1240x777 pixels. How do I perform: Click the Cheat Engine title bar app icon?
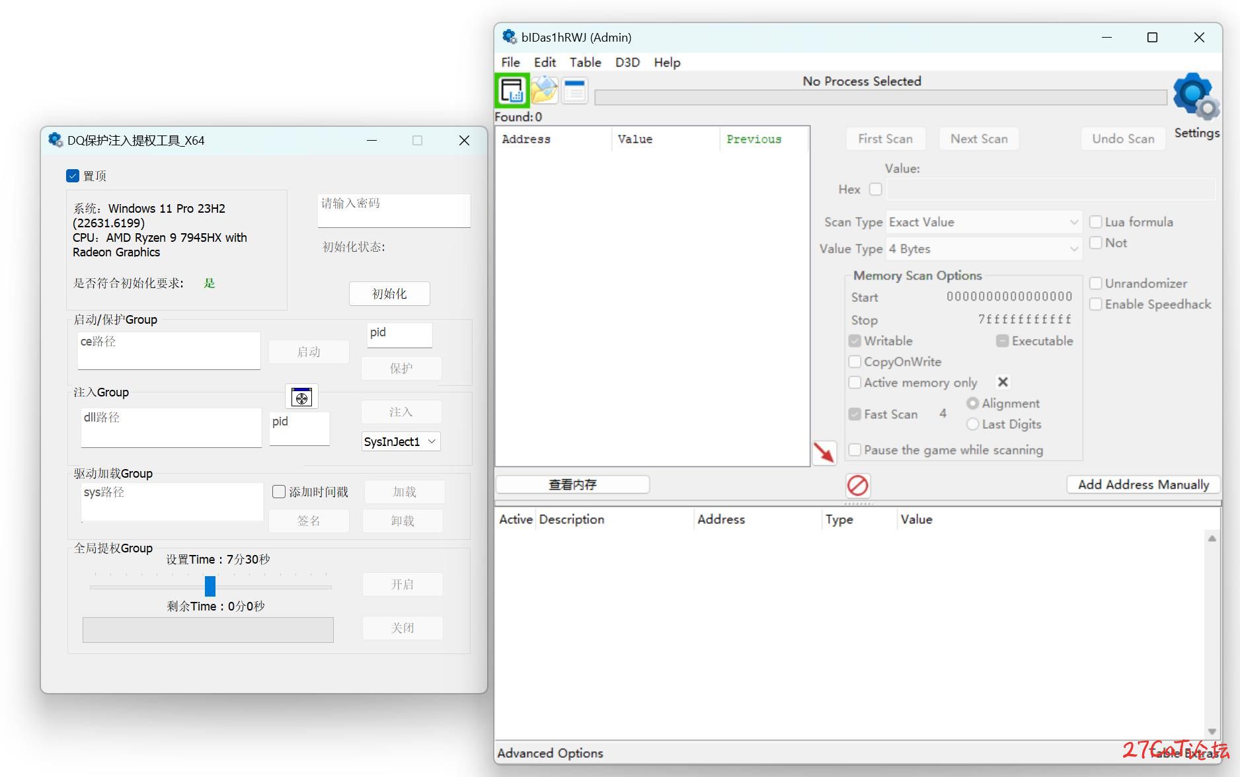click(x=510, y=37)
